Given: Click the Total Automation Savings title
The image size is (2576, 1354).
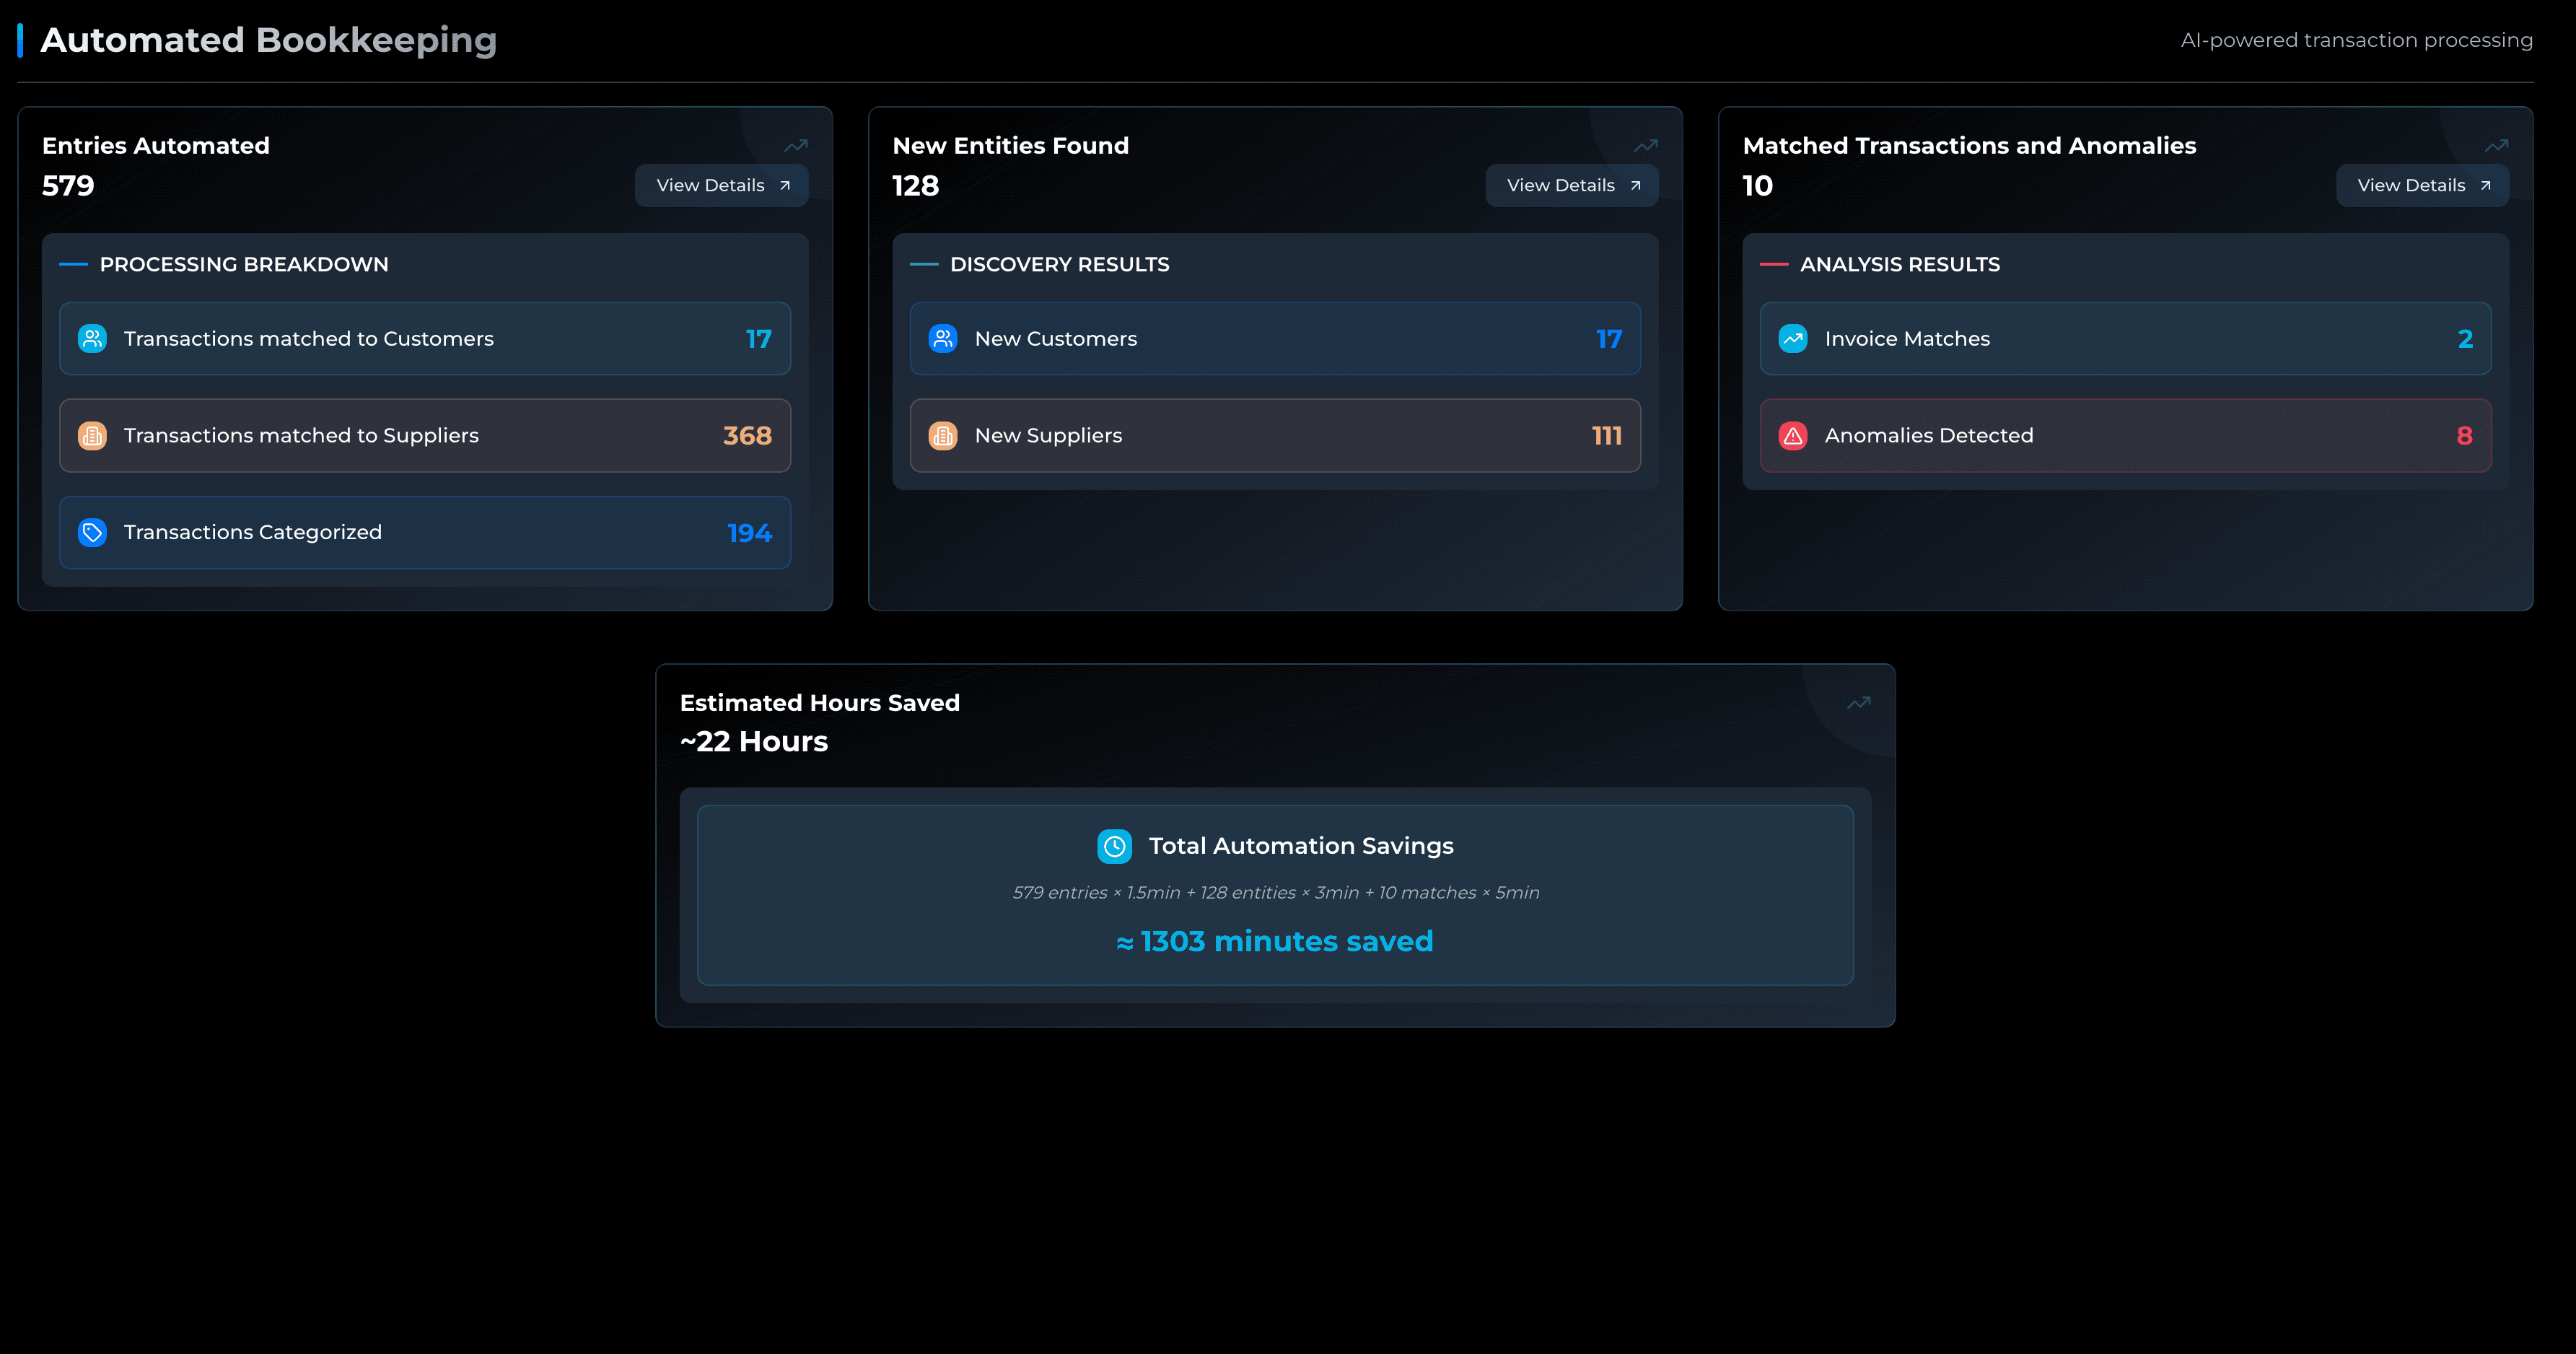Looking at the screenshot, I should (1301, 846).
